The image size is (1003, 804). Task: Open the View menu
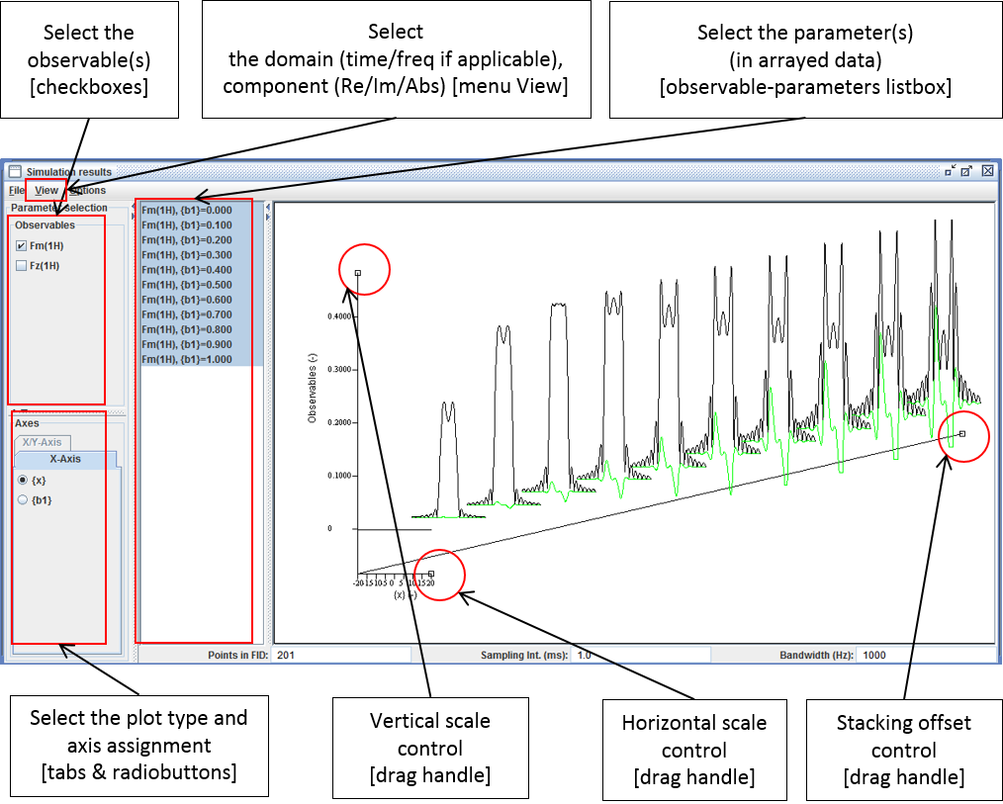pyautogui.click(x=46, y=190)
